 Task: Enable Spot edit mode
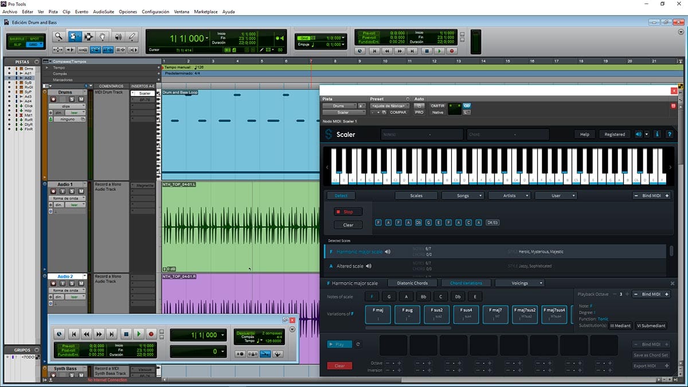(x=34, y=38)
